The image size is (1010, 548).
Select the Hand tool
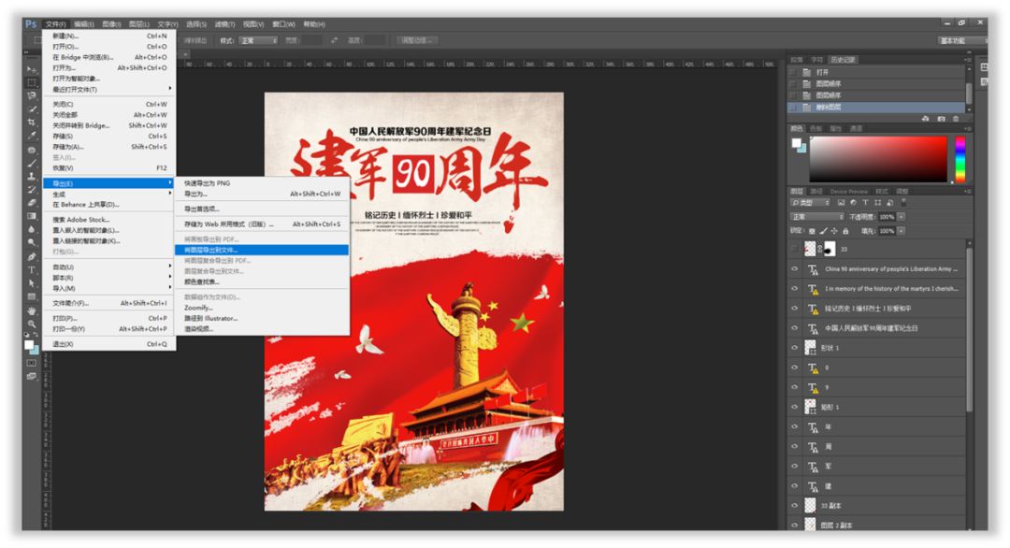(31, 311)
